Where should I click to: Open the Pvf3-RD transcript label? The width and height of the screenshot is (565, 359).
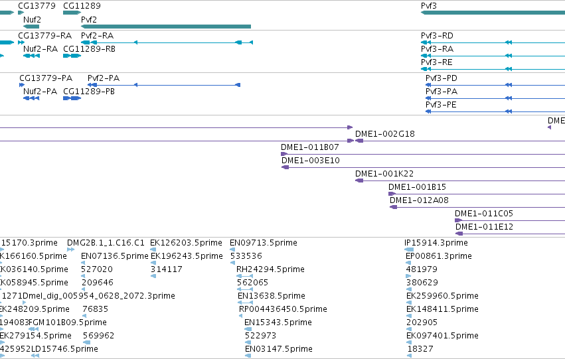click(x=437, y=36)
